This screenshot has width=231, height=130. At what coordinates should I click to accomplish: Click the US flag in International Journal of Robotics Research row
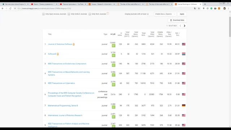184,116
